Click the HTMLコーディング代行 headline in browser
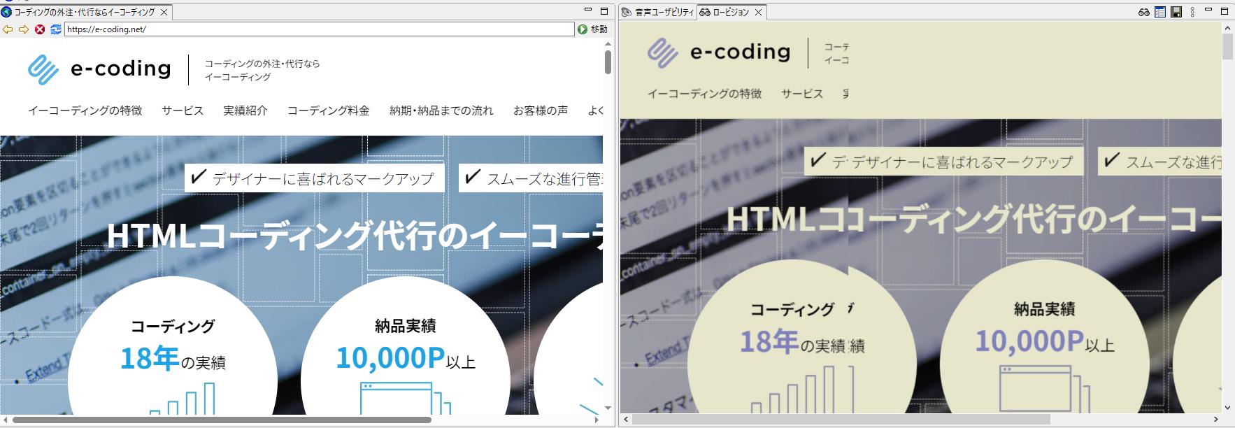1235x428 pixels. pyautogui.click(x=355, y=236)
